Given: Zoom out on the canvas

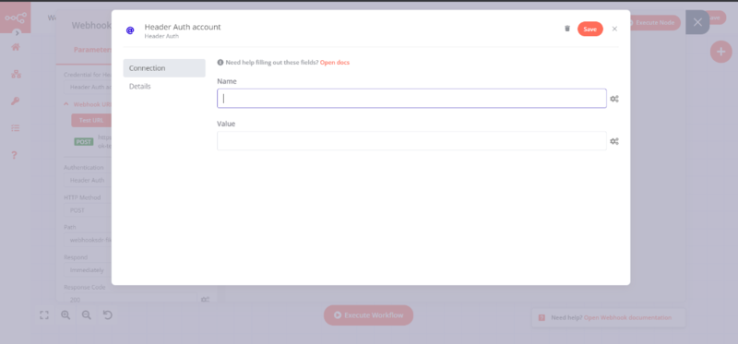Looking at the screenshot, I should [87, 315].
